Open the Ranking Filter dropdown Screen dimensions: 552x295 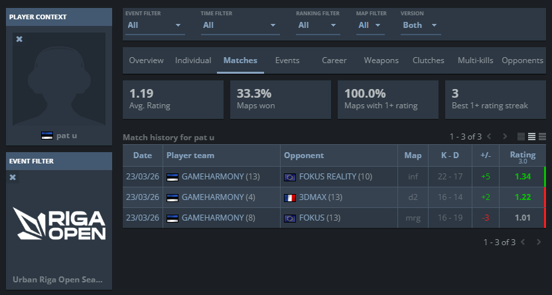click(318, 25)
